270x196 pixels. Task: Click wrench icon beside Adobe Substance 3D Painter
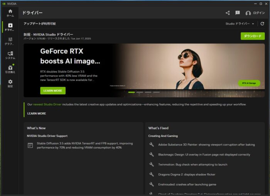(152, 145)
